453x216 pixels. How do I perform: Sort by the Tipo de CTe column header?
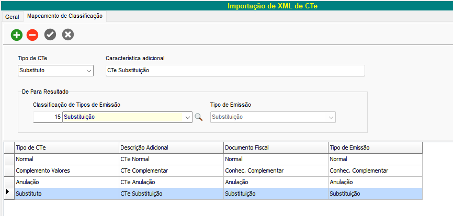pyautogui.click(x=66, y=147)
